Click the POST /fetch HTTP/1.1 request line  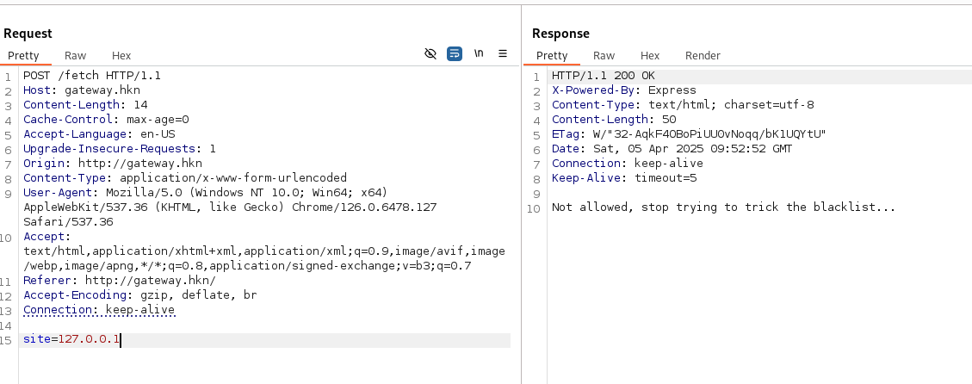pyautogui.click(x=91, y=76)
